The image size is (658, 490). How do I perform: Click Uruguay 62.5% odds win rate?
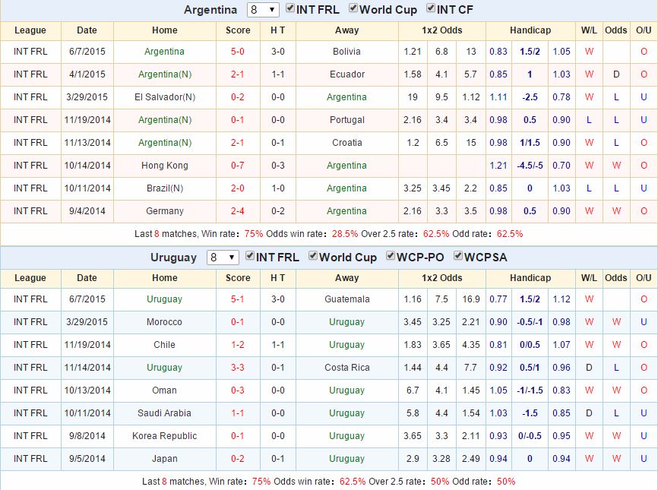pyautogui.click(x=353, y=481)
